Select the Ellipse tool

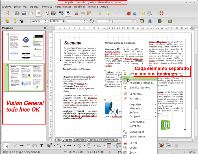tap(34, 146)
